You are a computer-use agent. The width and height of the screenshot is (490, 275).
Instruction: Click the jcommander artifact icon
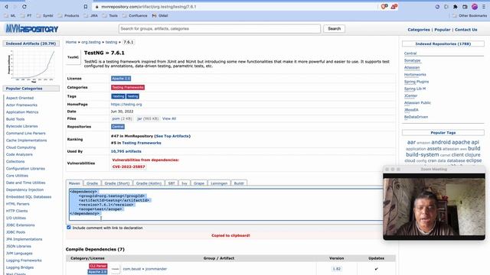pos(116,269)
